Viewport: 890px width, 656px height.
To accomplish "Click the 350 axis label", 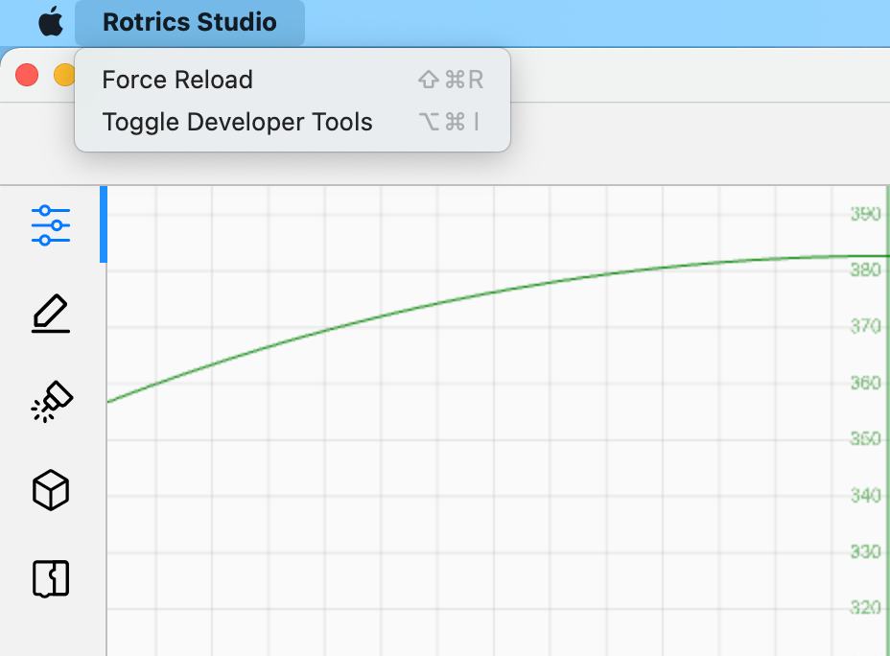I will click(x=865, y=438).
